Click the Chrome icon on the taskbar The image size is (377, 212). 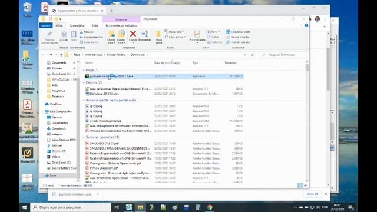click(x=210, y=207)
